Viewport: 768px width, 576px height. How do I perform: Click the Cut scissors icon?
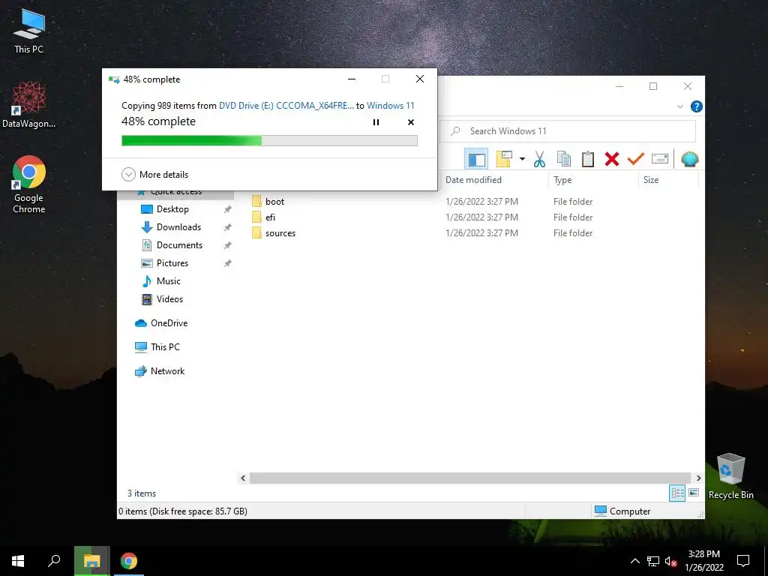[x=539, y=159]
